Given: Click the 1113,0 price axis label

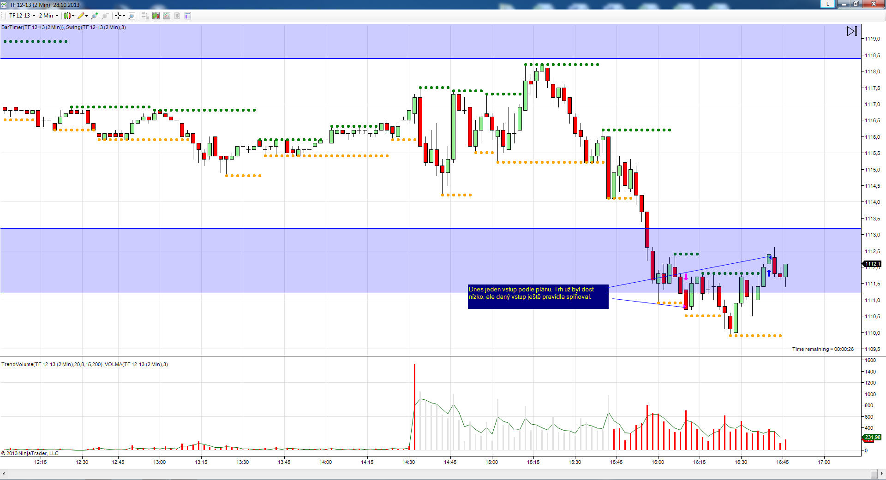Looking at the screenshot, I should [x=873, y=235].
